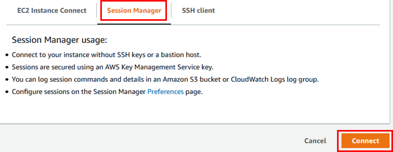Click the divider left of Session Manager tab
This screenshot has width=393, height=152.
pyautogui.click(x=97, y=11)
